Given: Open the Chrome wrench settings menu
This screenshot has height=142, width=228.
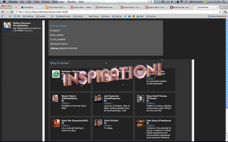Looking at the screenshot, I should click(x=225, y=12).
